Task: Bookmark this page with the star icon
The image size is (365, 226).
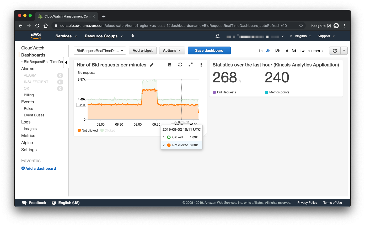Action: [x=301, y=26]
